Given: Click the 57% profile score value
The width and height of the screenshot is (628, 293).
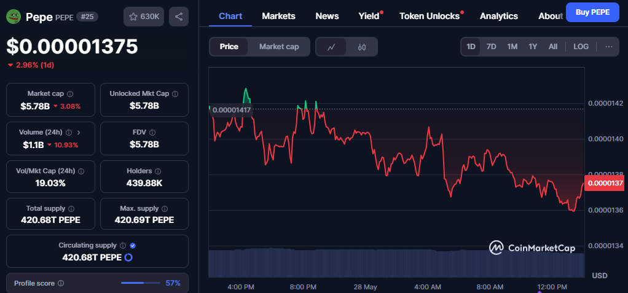Looking at the screenshot, I should (173, 283).
